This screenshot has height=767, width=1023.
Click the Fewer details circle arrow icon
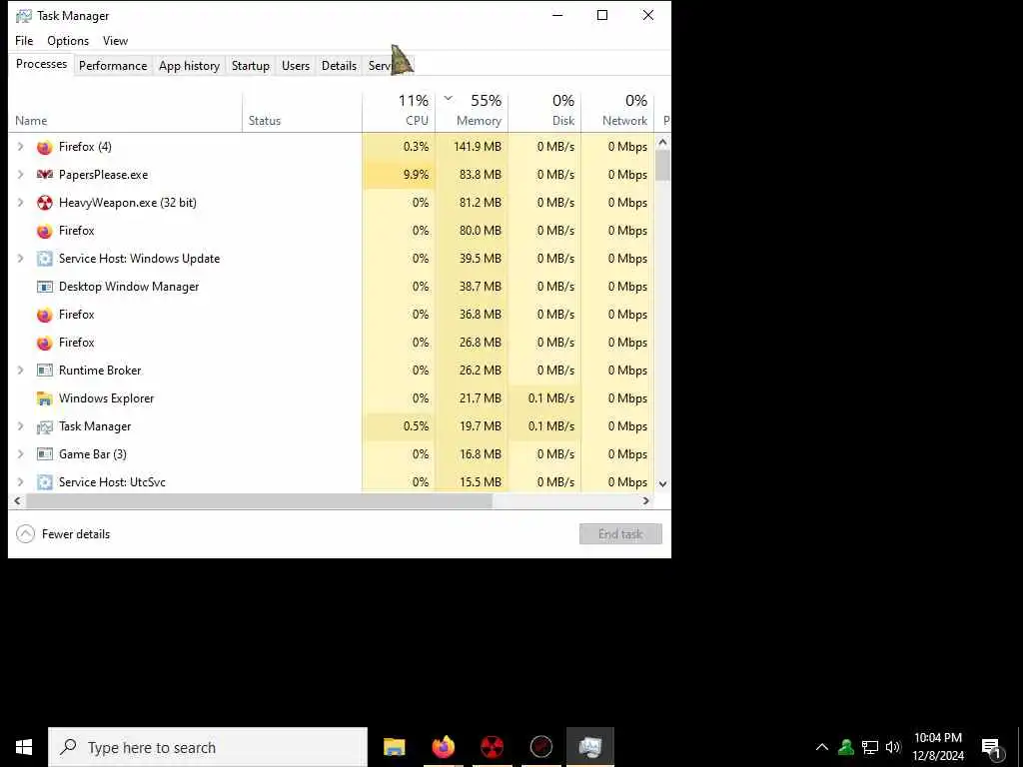[25, 534]
